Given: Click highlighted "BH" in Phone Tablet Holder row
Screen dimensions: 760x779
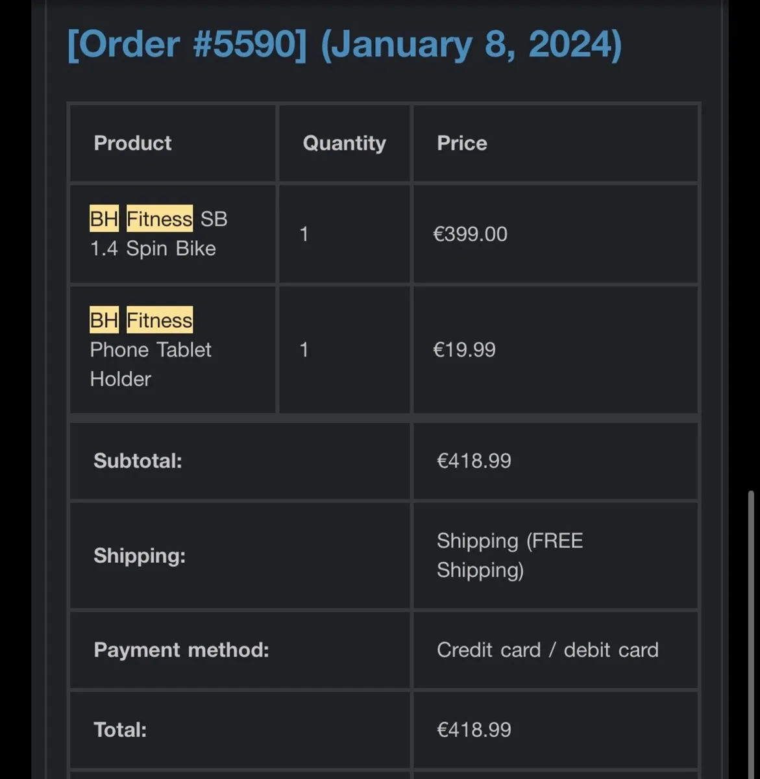Looking at the screenshot, I should click(x=104, y=320).
